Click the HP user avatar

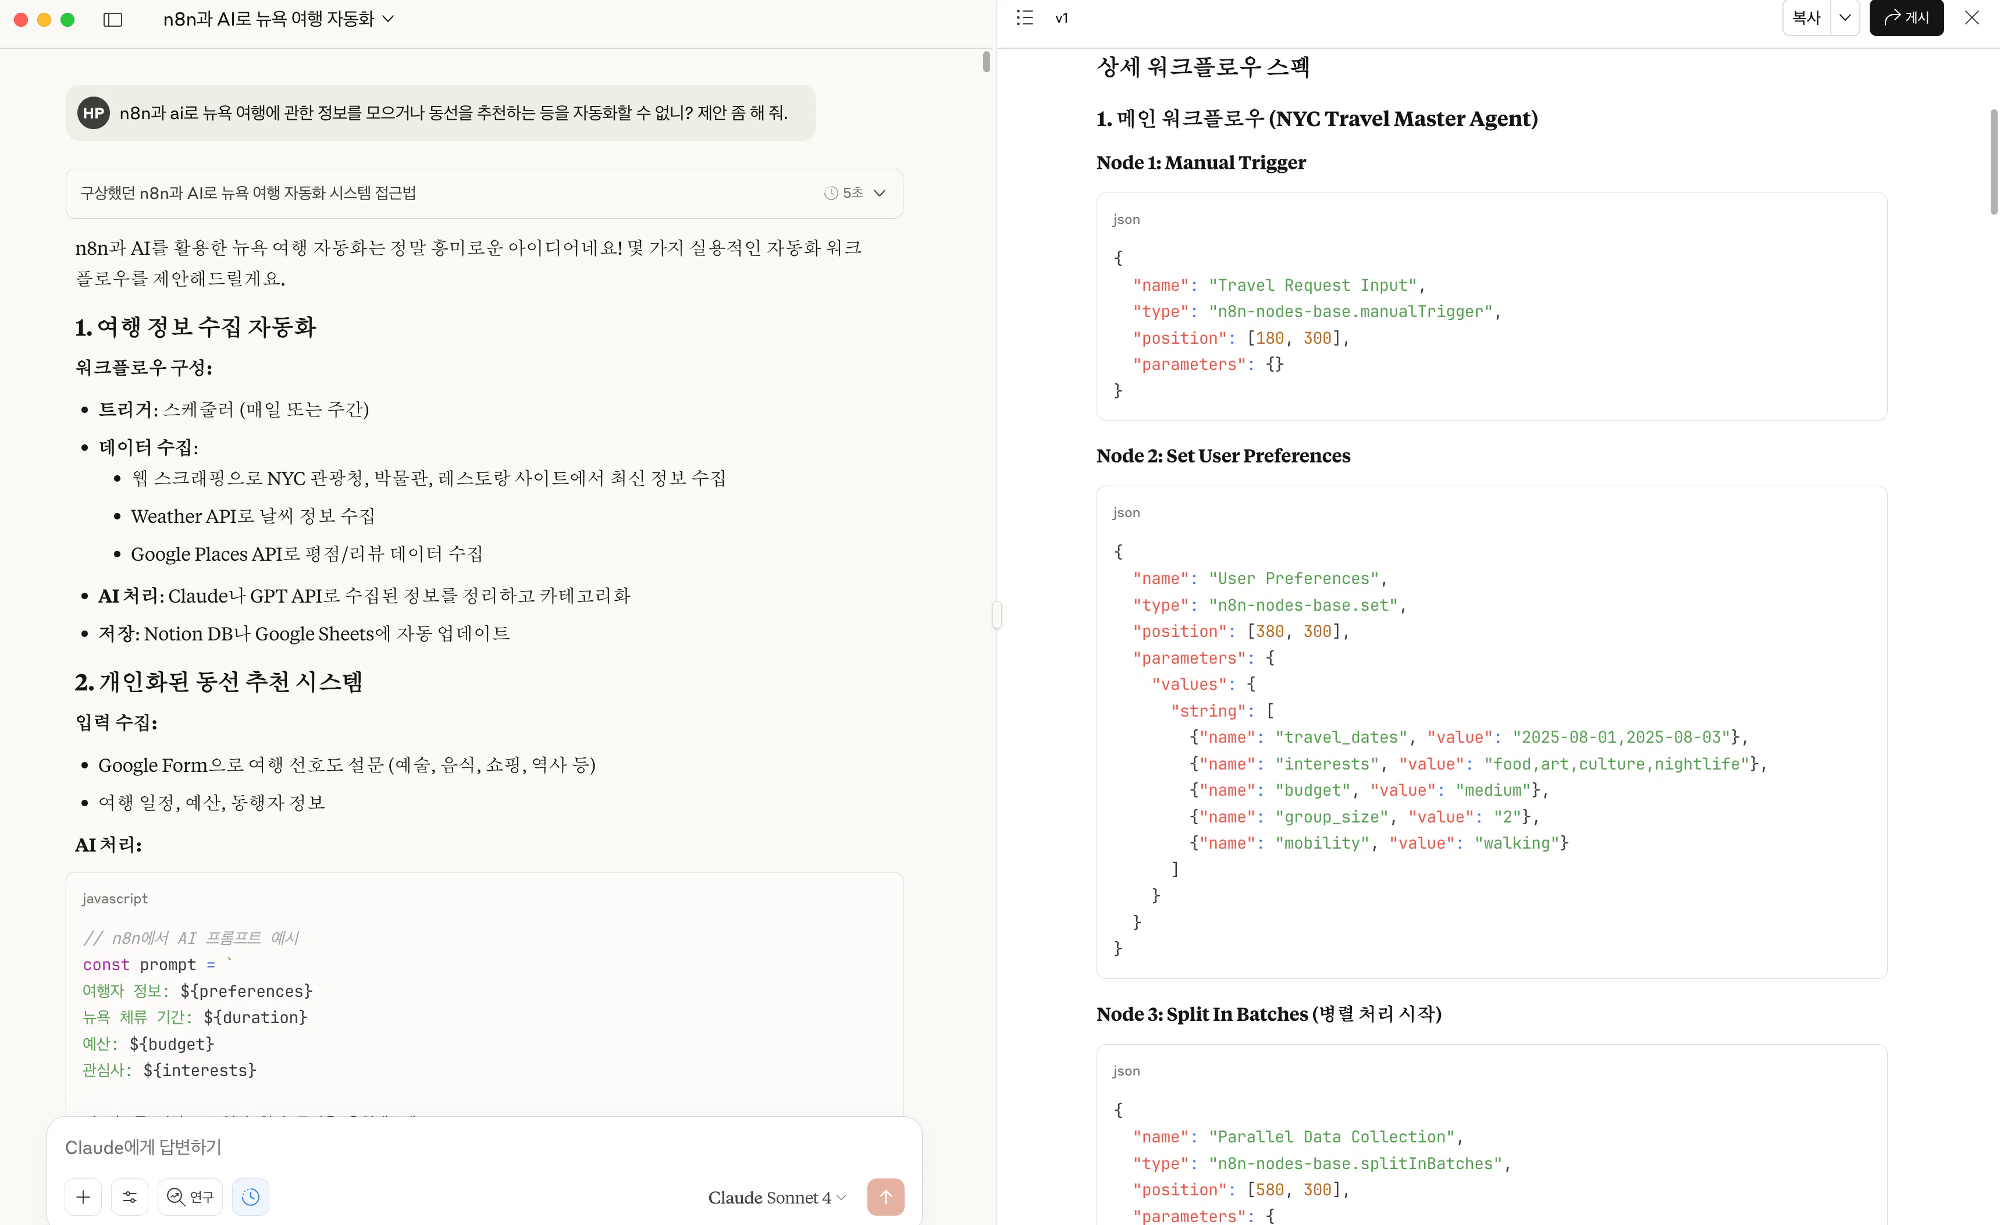(93, 113)
